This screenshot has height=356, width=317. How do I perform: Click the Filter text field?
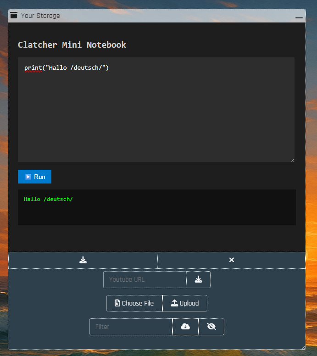(131, 327)
